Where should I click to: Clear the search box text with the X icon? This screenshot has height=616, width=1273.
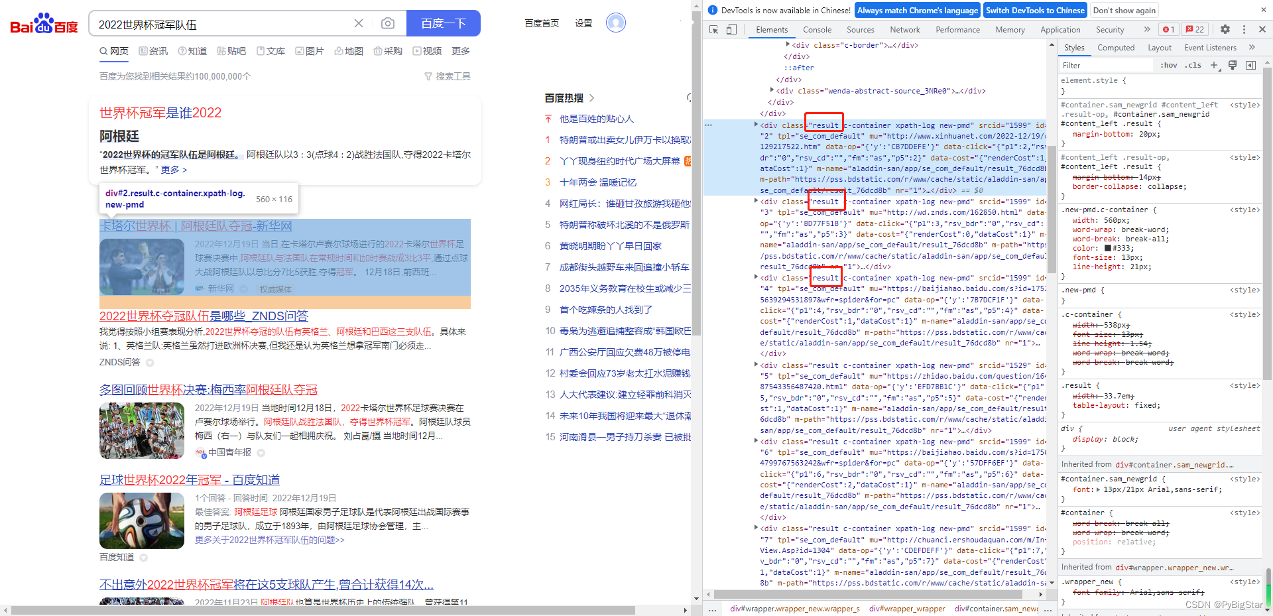click(359, 23)
